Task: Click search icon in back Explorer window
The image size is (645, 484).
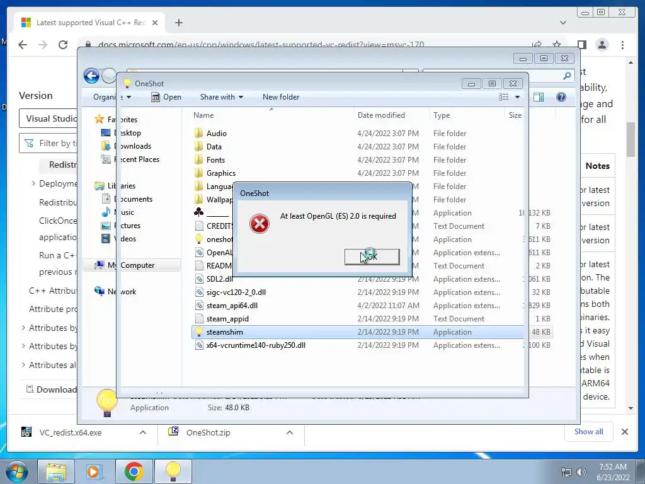Action: coord(567,76)
